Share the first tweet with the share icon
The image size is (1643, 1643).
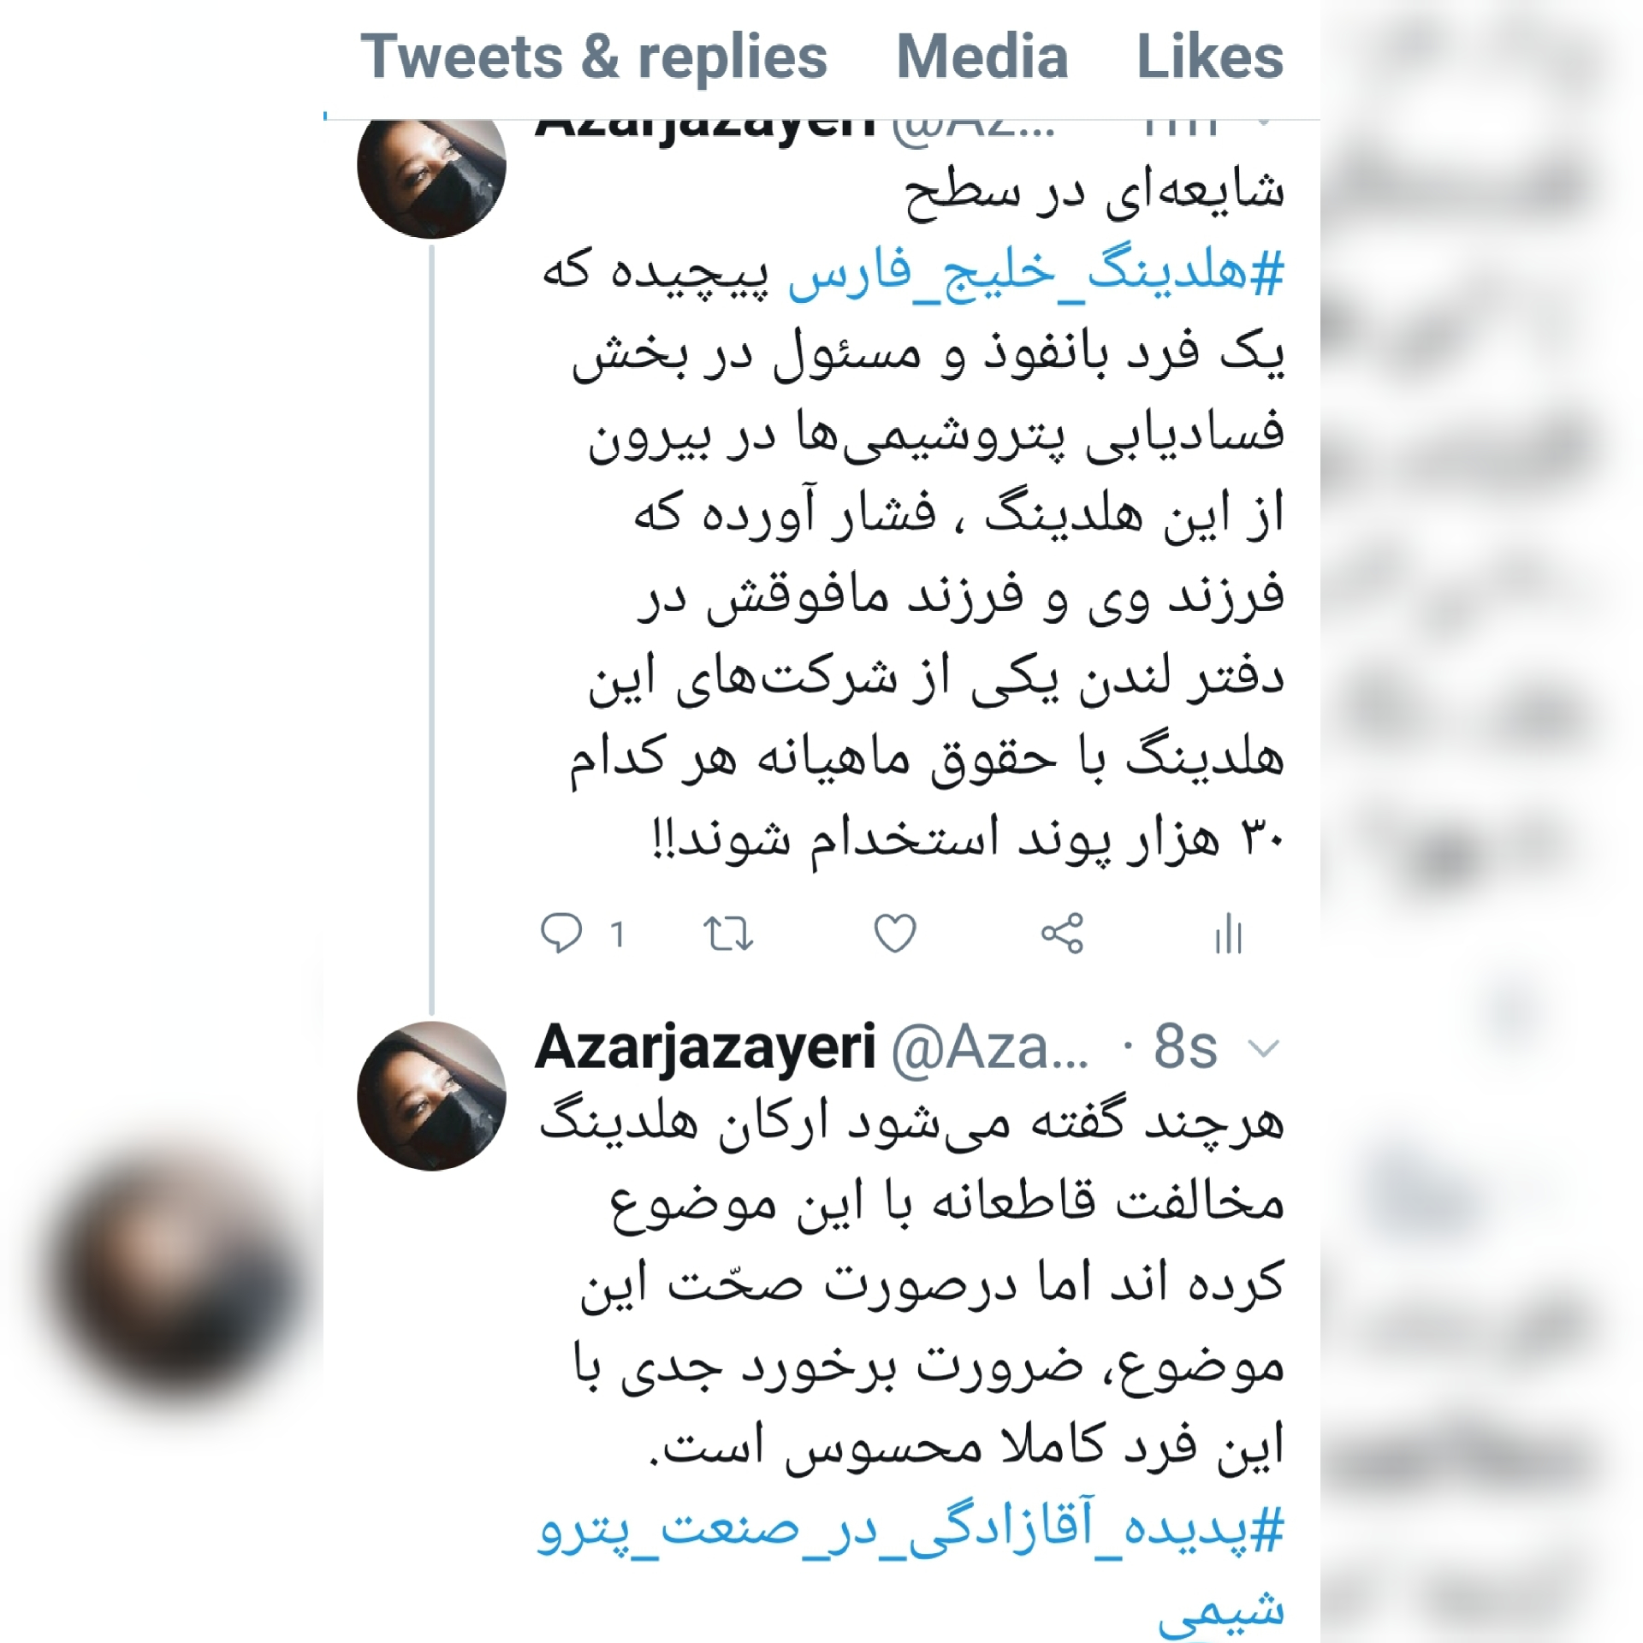[1062, 933]
